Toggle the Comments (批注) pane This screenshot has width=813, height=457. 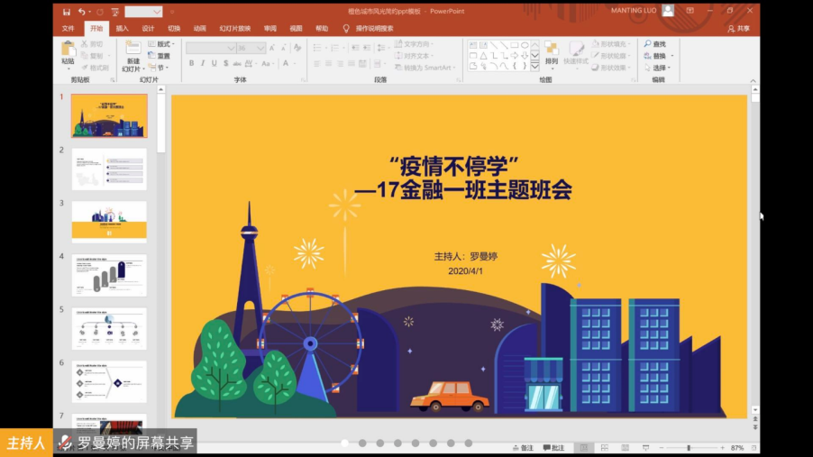[x=553, y=448]
